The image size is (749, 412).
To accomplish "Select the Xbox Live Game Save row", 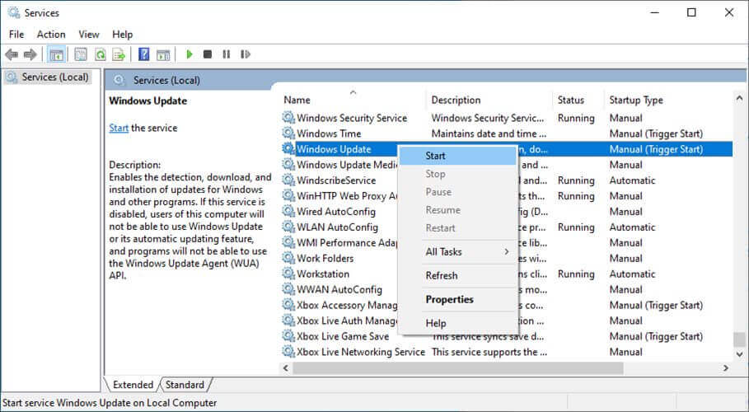I will pyautogui.click(x=506, y=336).
